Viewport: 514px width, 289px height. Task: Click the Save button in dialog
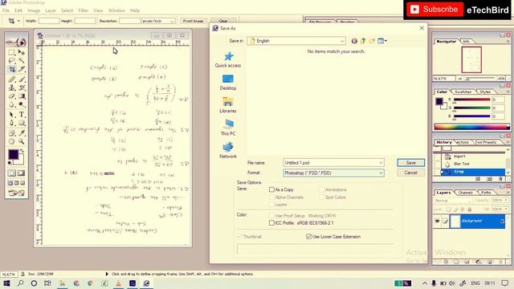coord(410,163)
